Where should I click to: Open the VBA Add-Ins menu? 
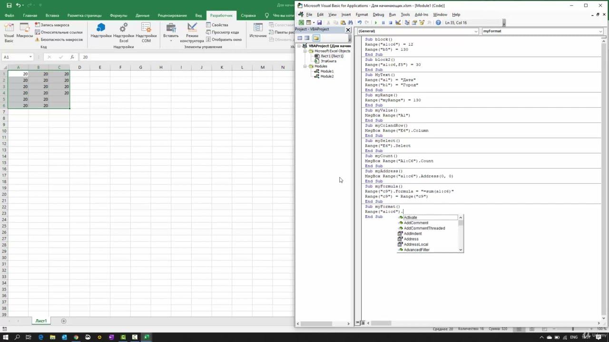coord(421,15)
